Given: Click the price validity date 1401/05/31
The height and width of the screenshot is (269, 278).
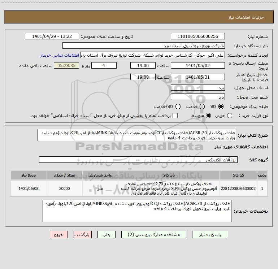Looking at the screenshot, I should coord(198,77).
